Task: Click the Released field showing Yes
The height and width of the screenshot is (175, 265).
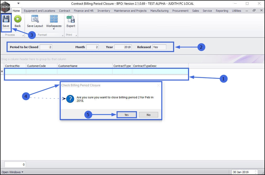Action: 159,47
